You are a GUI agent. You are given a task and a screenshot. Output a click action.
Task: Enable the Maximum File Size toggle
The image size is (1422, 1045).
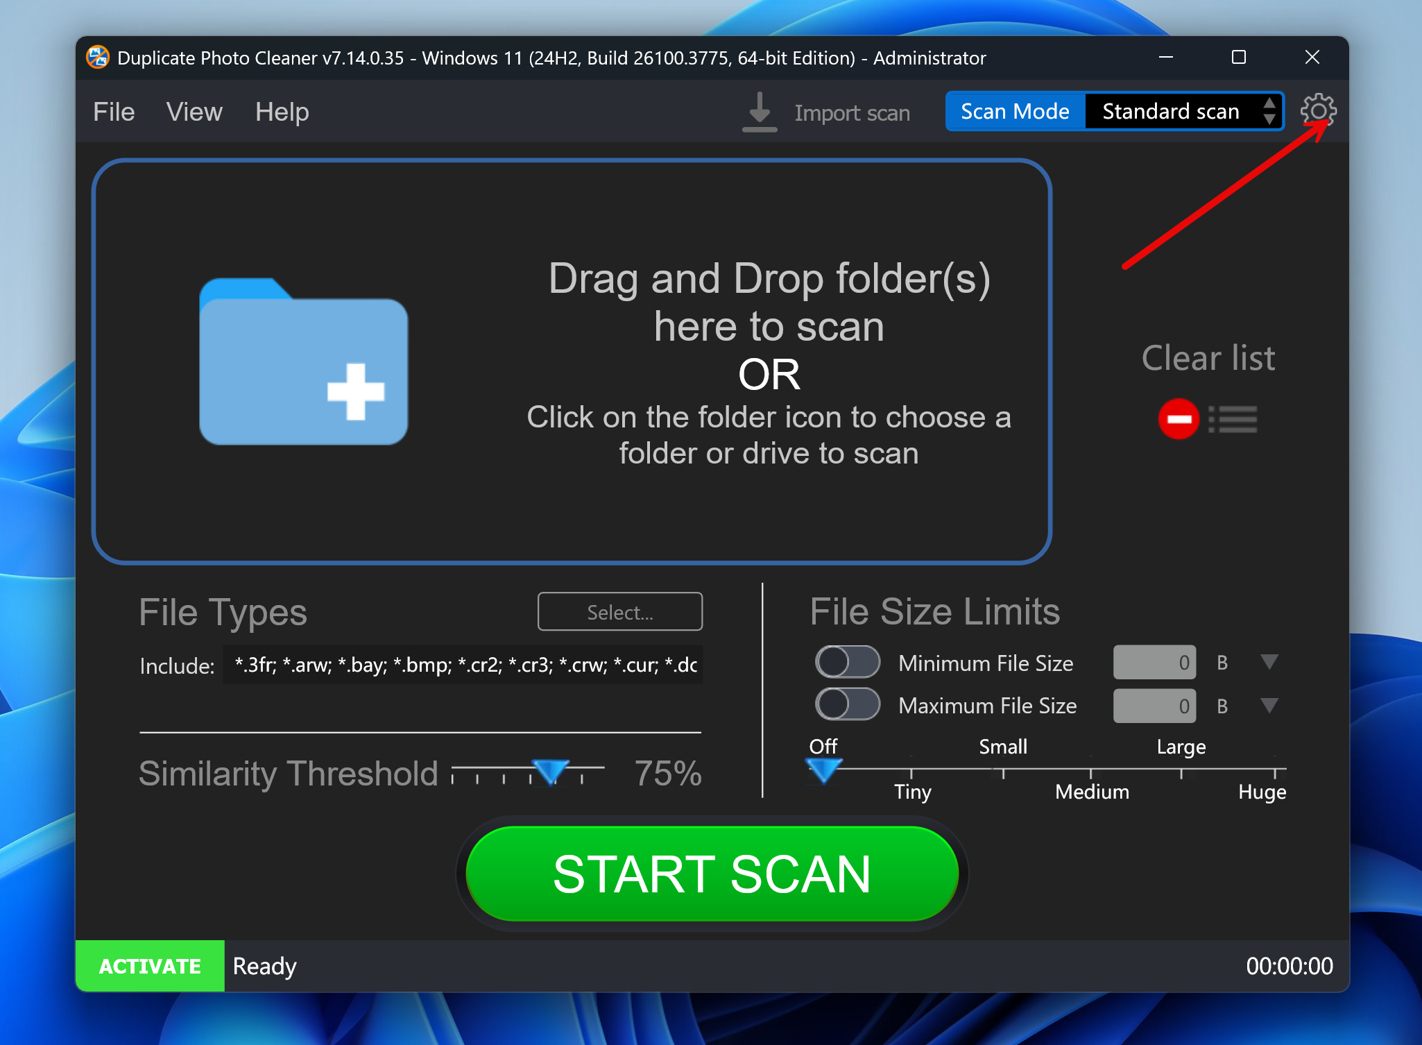click(847, 705)
